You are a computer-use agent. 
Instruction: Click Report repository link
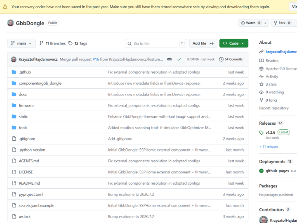pos(274,108)
